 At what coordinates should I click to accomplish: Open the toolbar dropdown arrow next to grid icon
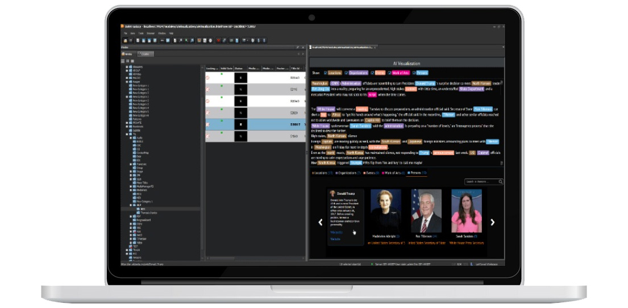click(x=248, y=40)
